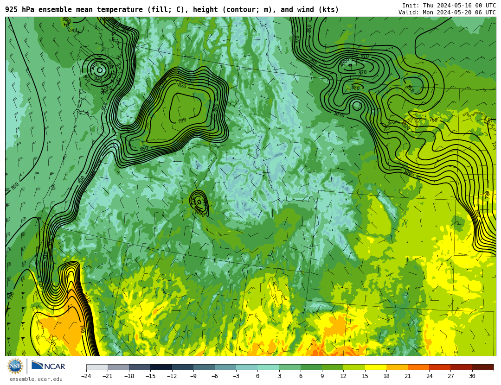Pick the colorbar swatch between -3 and 0
Screen dimensions: 501x385
point(247,367)
